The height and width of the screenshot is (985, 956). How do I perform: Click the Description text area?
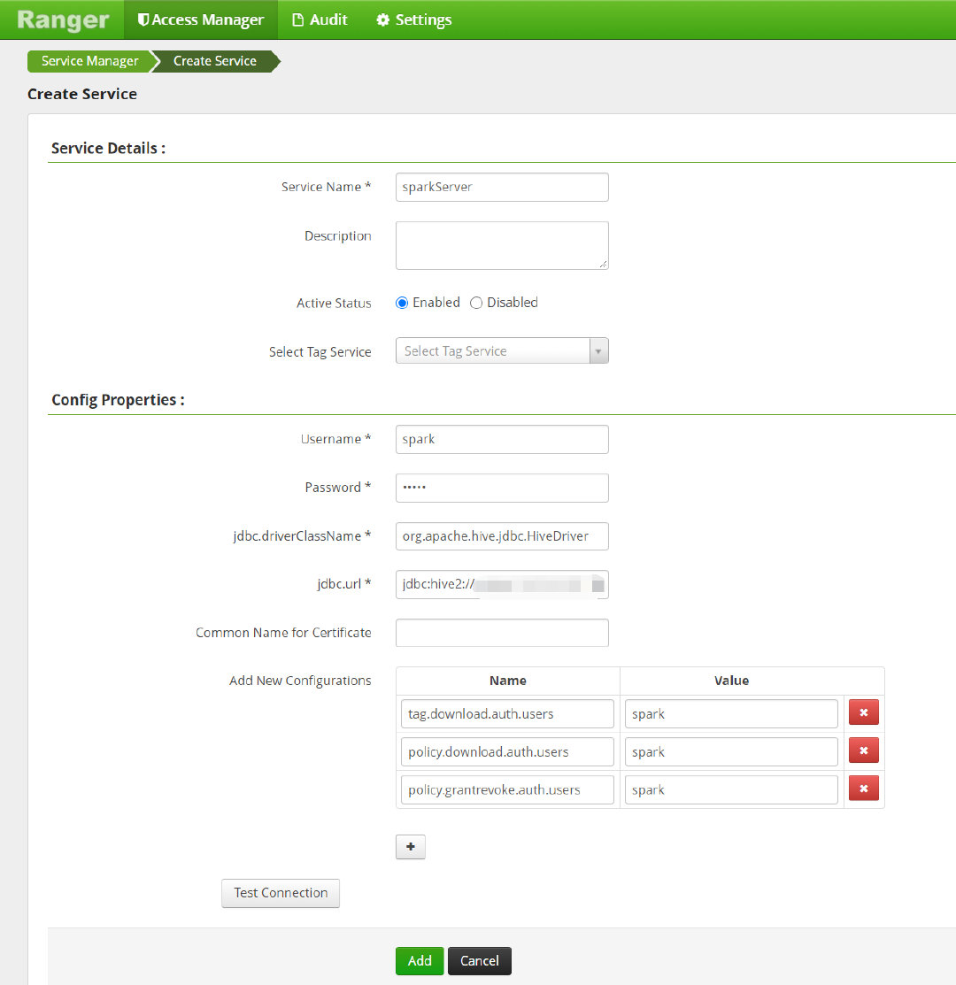pyautogui.click(x=502, y=246)
